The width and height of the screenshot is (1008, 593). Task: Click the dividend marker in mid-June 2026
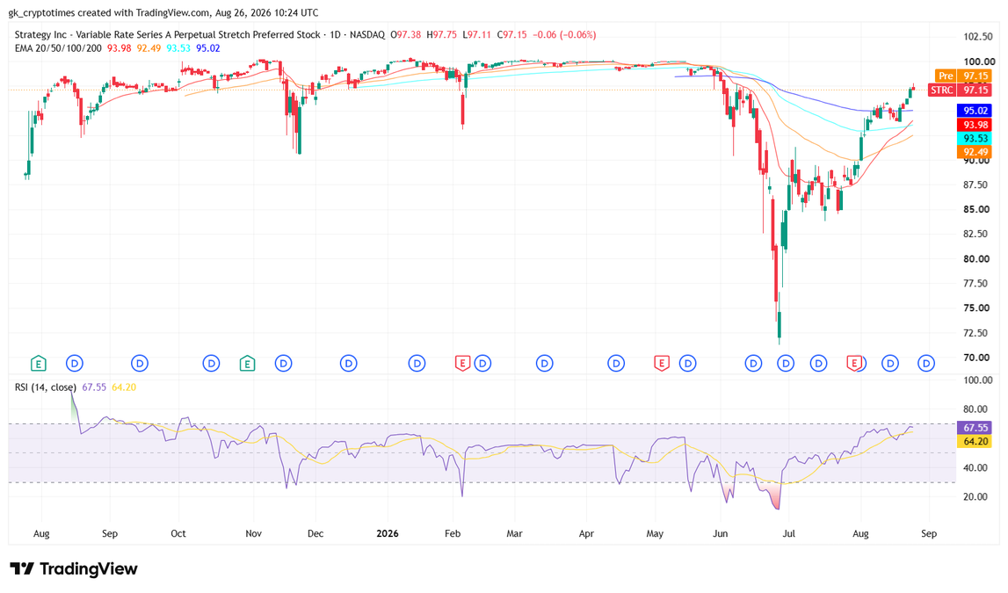753,364
